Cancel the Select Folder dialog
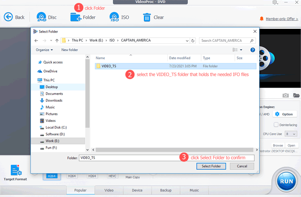 click(242, 166)
